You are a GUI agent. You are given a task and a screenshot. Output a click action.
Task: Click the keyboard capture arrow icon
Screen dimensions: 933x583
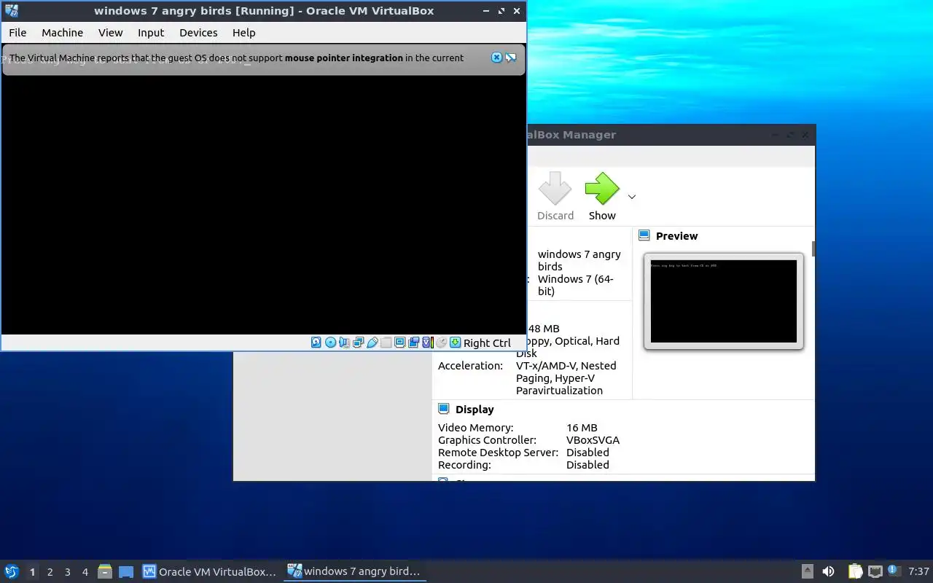coord(455,343)
